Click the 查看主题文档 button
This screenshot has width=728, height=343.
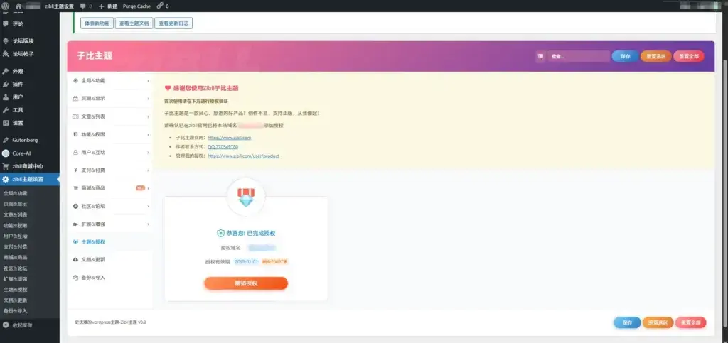(x=134, y=23)
